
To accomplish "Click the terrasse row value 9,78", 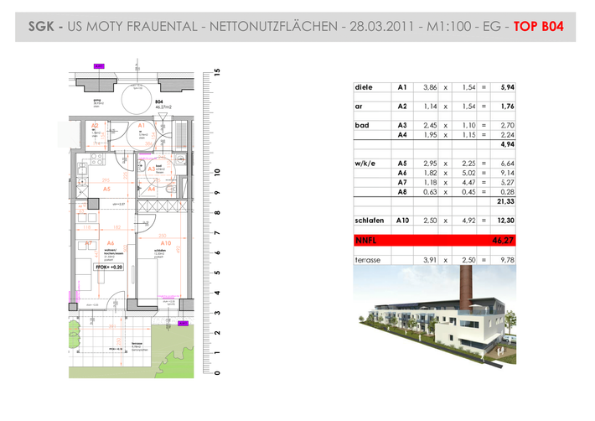I will 507,260.
